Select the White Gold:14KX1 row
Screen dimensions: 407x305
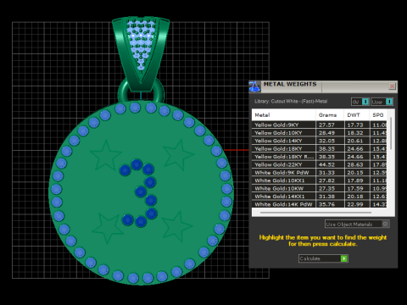coord(319,196)
